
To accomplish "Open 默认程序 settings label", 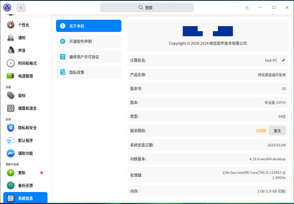I will [x=26, y=141].
